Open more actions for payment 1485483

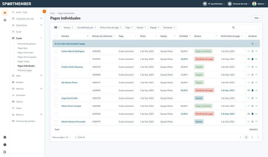[x=256, y=51]
